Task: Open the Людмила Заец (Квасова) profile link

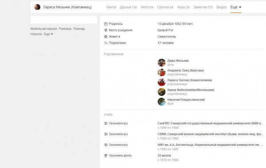Action: [x=185, y=70]
